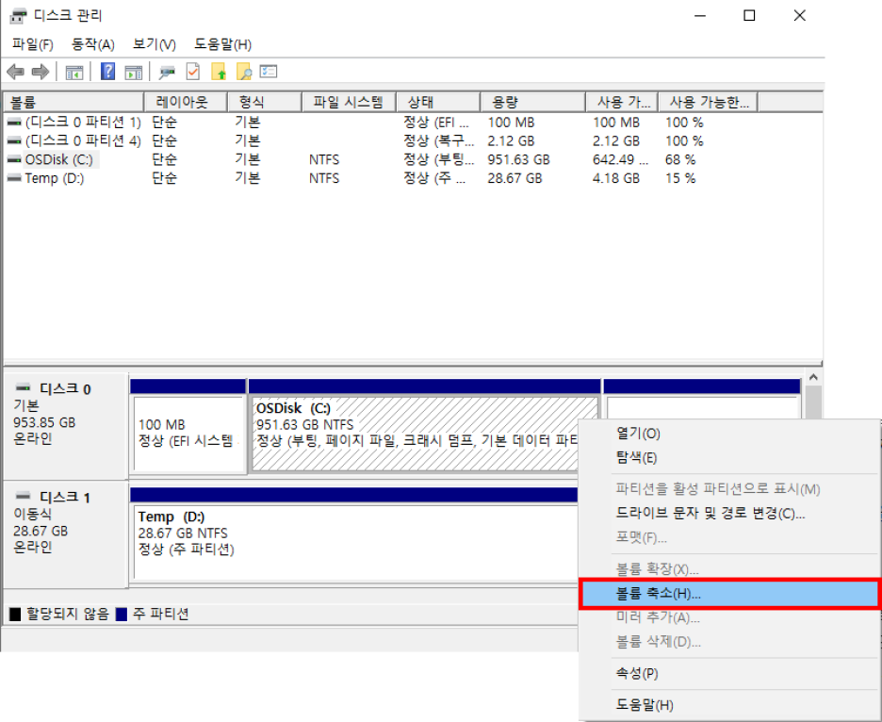This screenshot has height=722, width=882.
Task: Select the 디스크 1 label panel
Action: coord(65,534)
